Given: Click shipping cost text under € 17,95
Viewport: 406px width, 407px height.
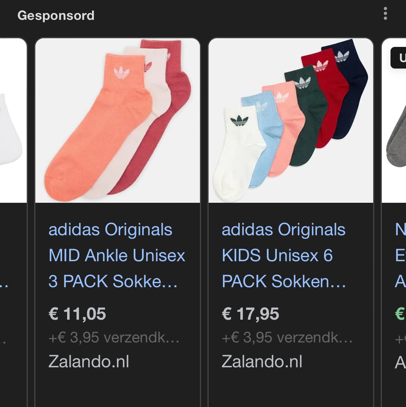Looking at the screenshot, I should [x=287, y=337].
